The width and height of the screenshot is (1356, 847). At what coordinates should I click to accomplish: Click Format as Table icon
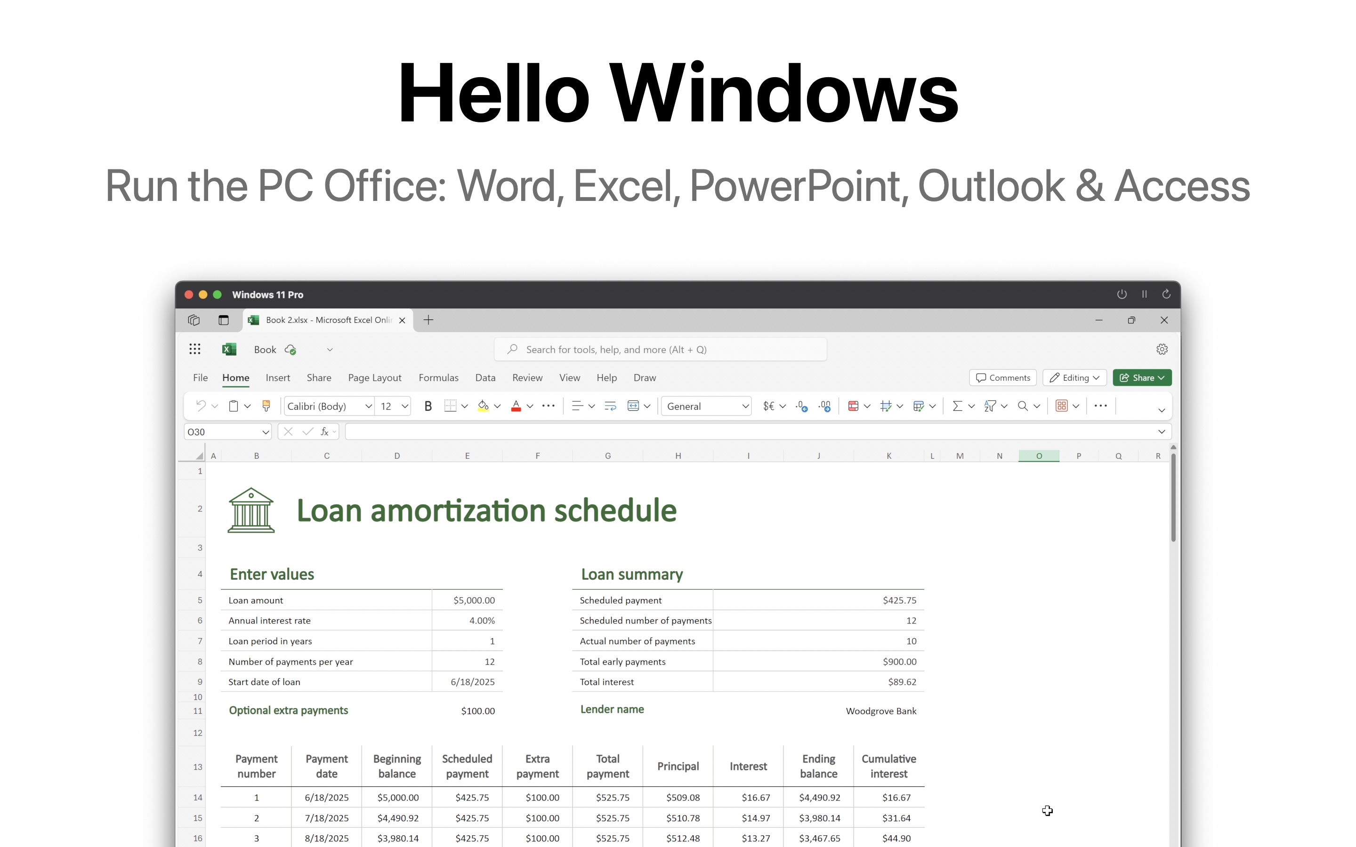tap(919, 406)
